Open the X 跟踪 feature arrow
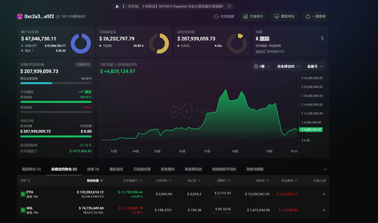 (x=322, y=38)
